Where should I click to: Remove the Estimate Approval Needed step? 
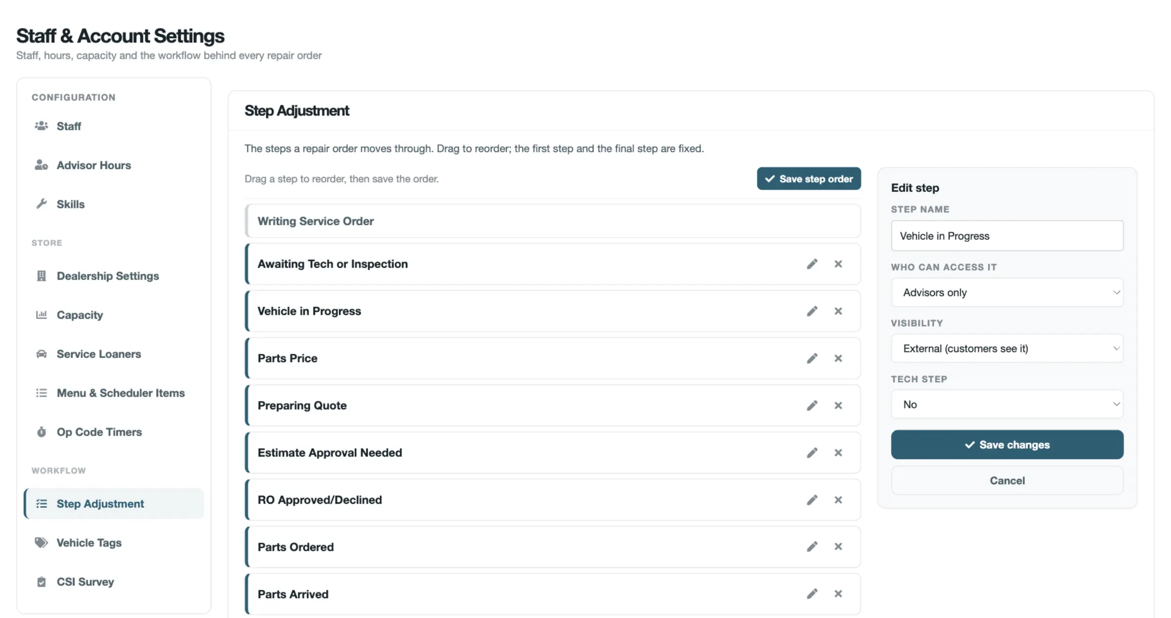838,453
